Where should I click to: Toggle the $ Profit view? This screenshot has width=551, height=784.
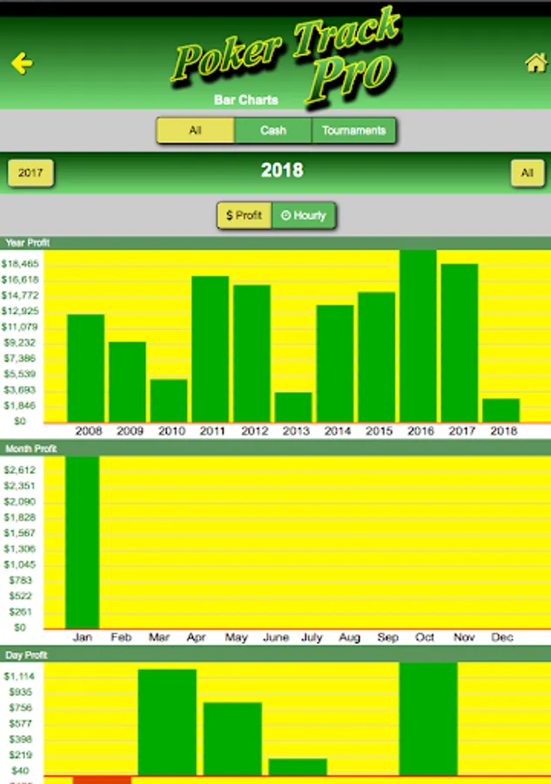click(245, 215)
